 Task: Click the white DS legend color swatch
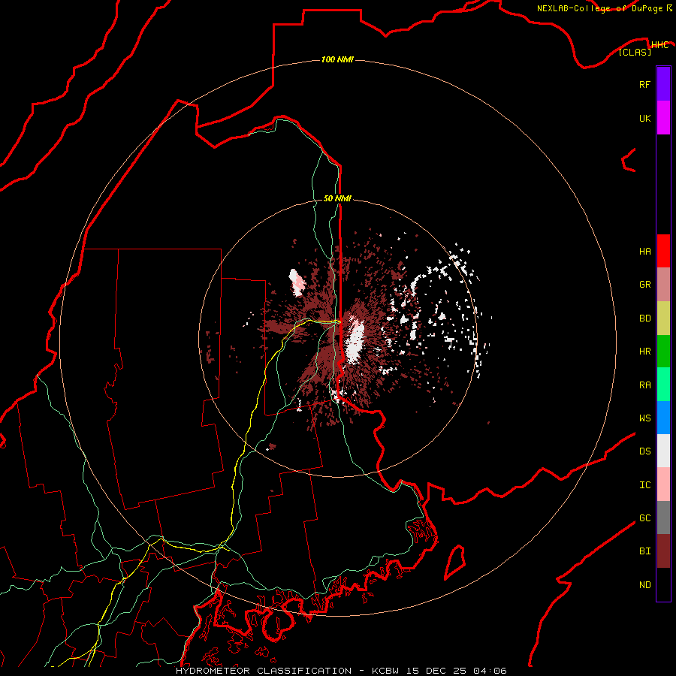(x=663, y=451)
